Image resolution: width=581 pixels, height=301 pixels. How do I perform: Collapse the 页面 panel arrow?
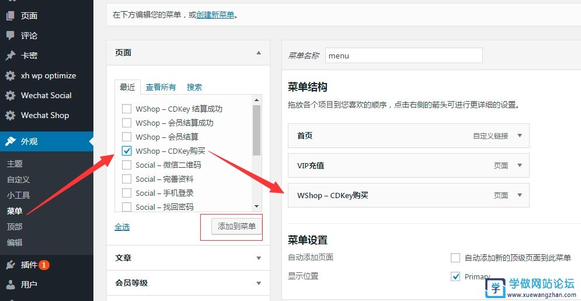coord(259,53)
